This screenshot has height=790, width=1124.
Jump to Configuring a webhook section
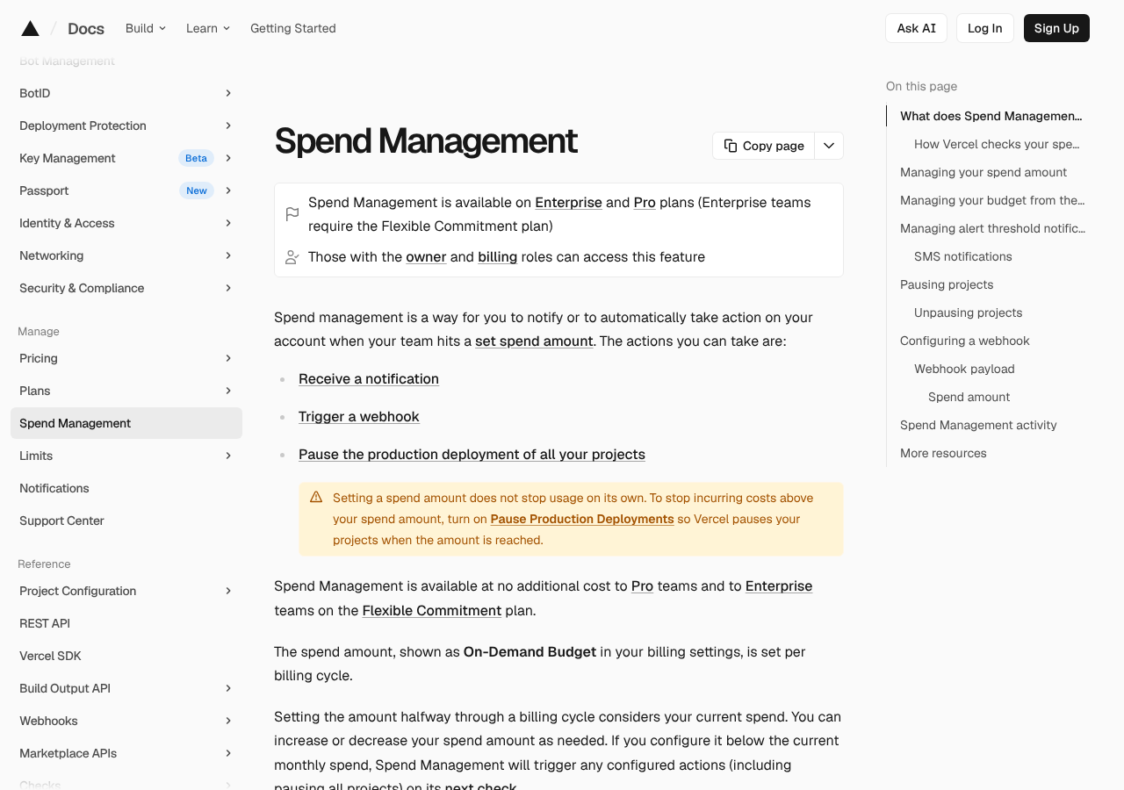(x=965, y=341)
